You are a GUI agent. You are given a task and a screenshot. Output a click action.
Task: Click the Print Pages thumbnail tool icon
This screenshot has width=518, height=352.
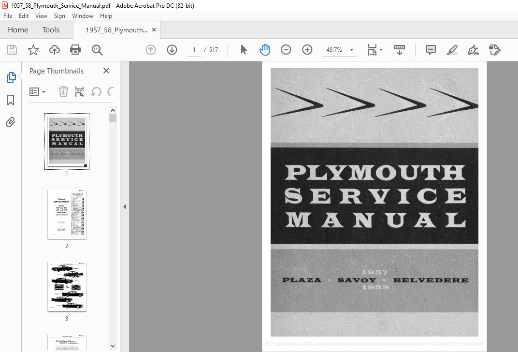pyautogui.click(x=79, y=91)
